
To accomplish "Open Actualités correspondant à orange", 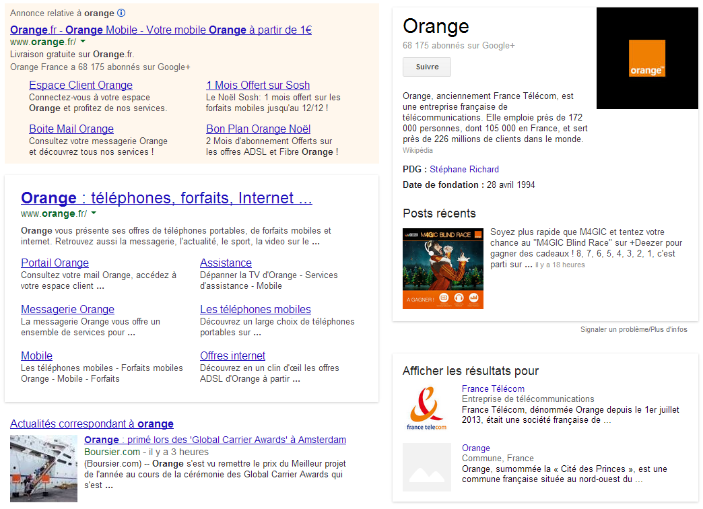I will pyautogui.click(x=92, y=423).
